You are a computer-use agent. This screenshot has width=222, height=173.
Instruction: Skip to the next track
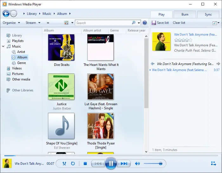point(124,164)
